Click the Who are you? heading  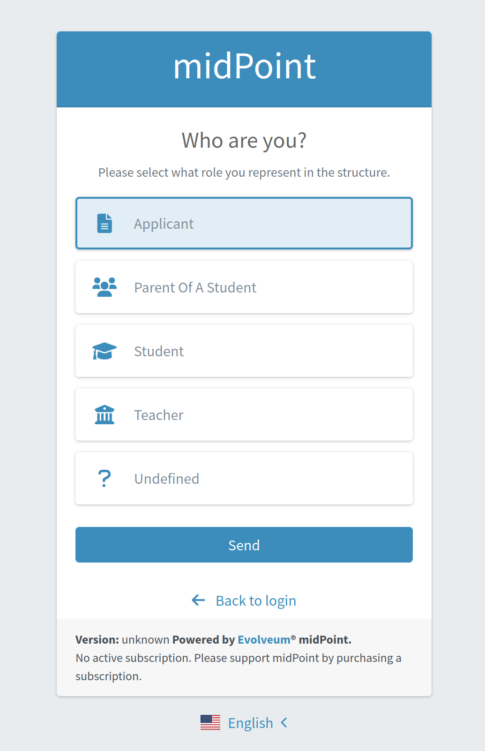pyautogui.click(x=244, y=140)
